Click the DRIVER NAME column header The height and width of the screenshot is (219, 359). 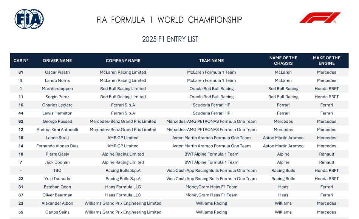click(57, 60)
